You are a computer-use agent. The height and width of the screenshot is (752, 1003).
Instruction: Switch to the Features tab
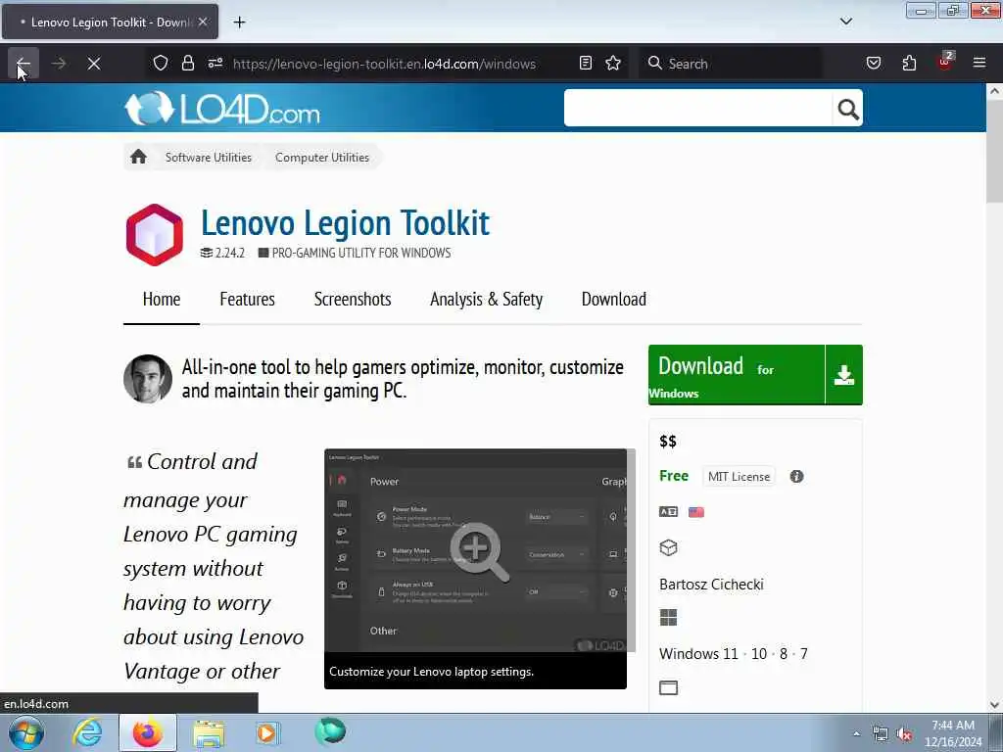point(247,300)
